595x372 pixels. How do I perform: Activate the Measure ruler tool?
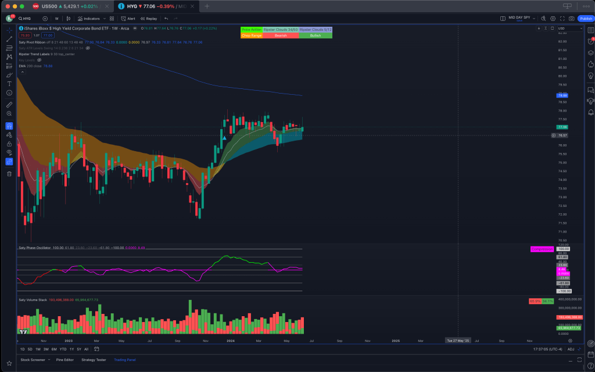(x=9, y=105)
